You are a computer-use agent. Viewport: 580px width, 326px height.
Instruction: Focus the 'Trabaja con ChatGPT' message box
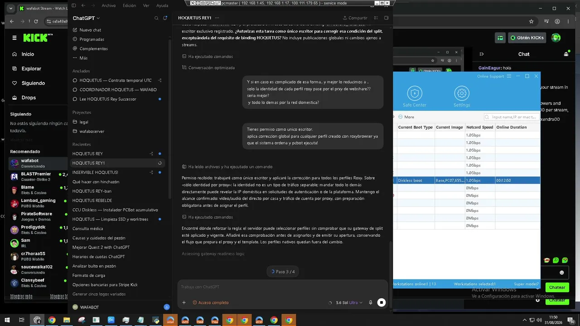pyautogui.click(x=283, y=287)
